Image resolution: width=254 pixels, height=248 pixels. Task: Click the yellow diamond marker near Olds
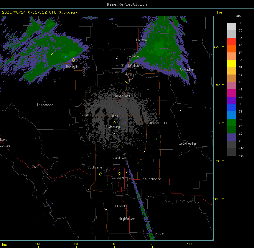(x=114, y=123)
